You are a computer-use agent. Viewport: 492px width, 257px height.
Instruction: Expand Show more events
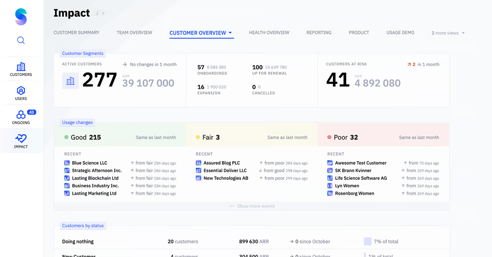pos(252,206)
